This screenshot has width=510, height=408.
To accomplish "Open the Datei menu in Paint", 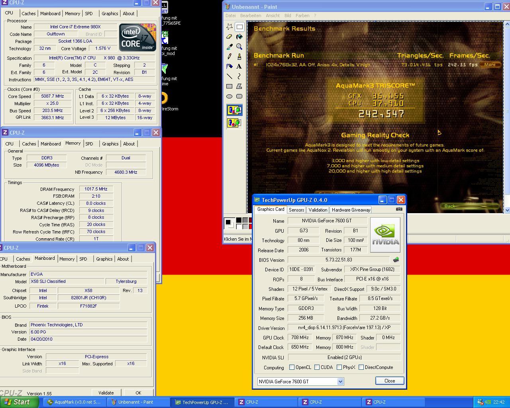I will pos(231,16).
